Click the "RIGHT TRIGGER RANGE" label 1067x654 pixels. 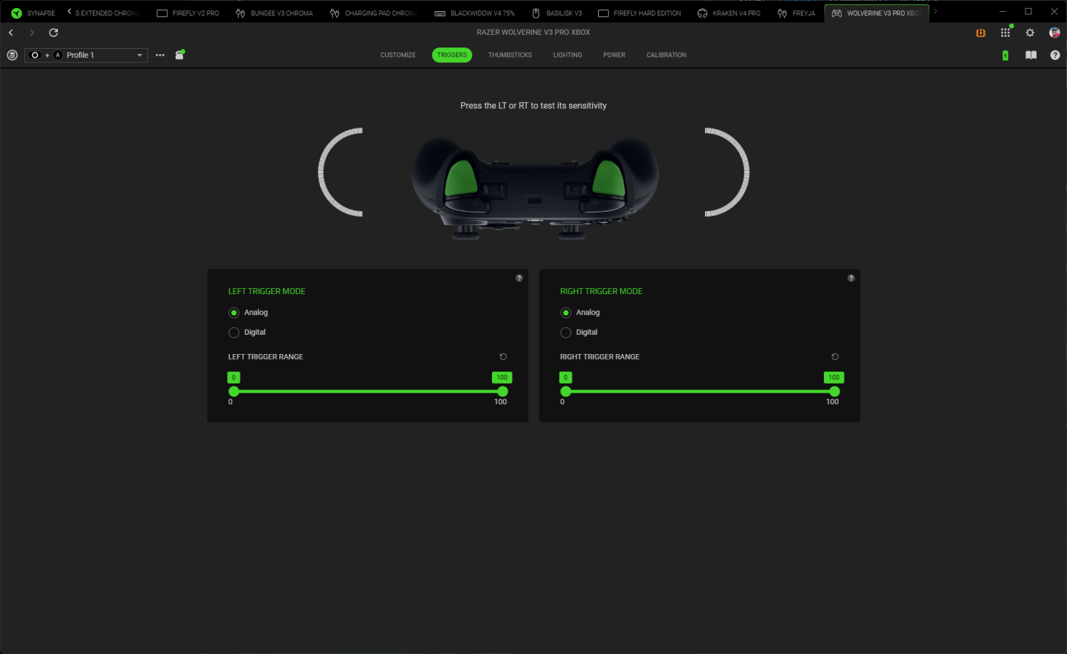(x=599, y=357)
